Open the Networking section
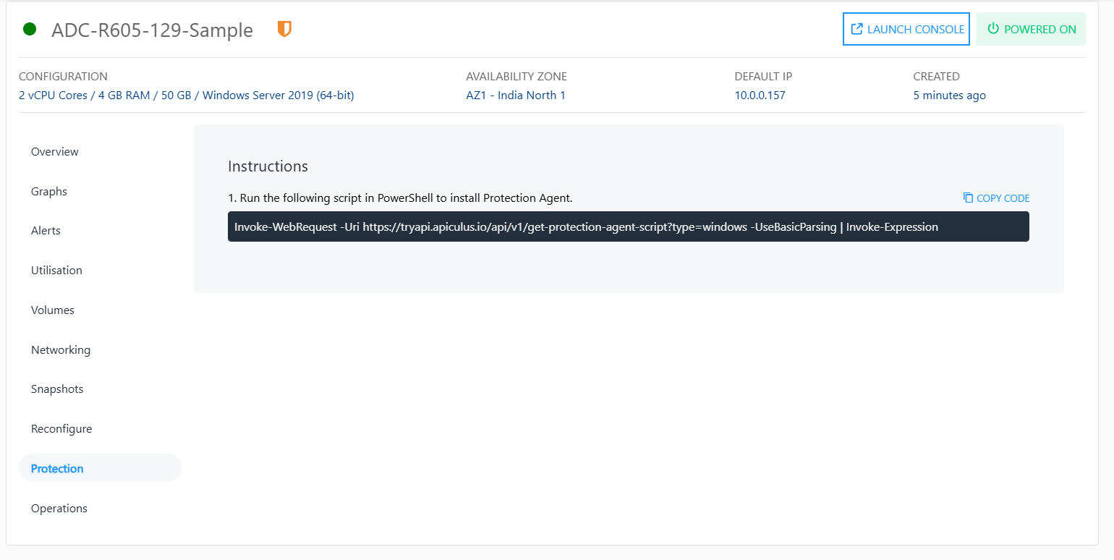The width and height of the screenshot is (1114, 560). point(61,349)
